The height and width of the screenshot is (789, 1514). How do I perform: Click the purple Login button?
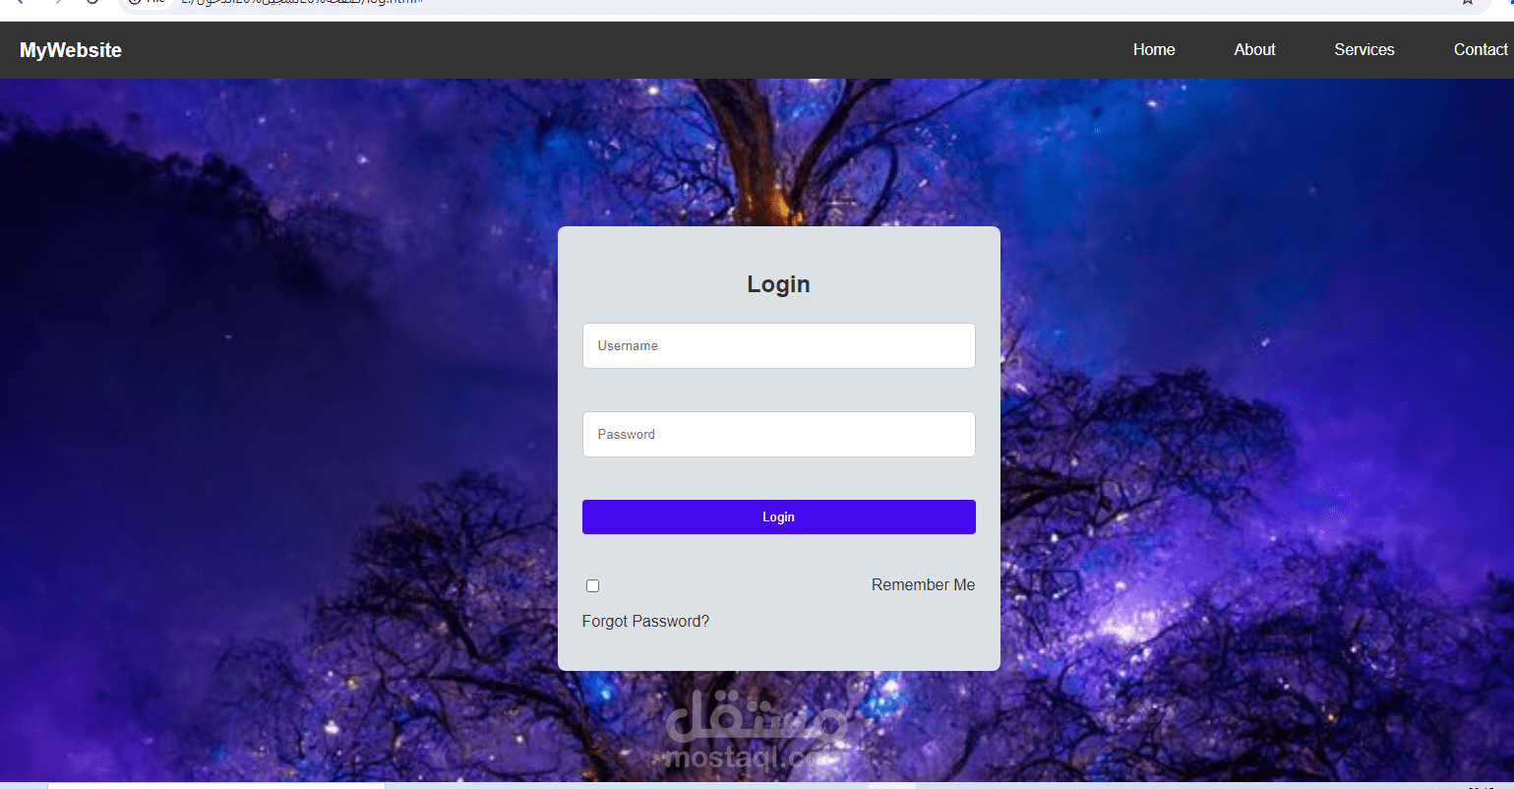[779, 517]
